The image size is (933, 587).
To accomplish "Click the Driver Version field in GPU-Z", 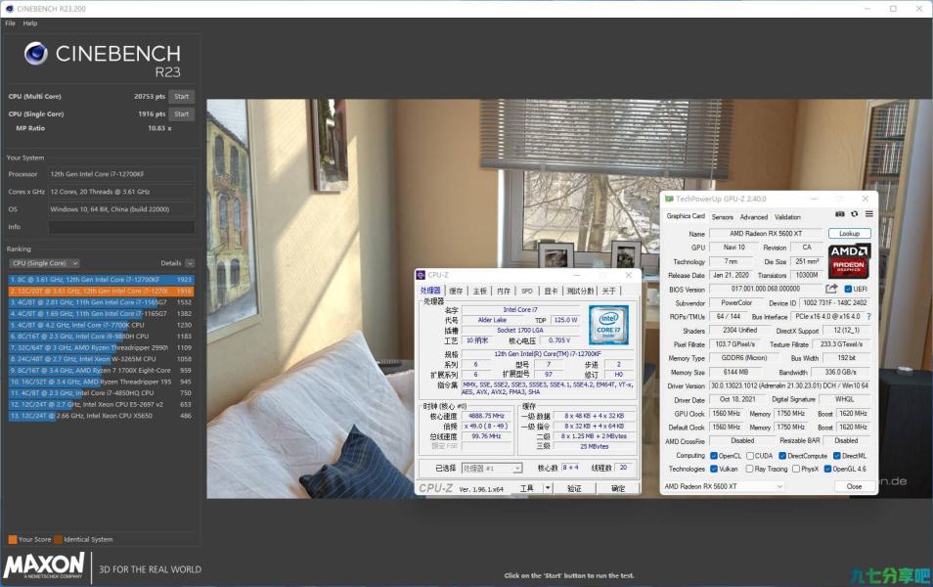I will pyautogui.click(x=789, y=385).
